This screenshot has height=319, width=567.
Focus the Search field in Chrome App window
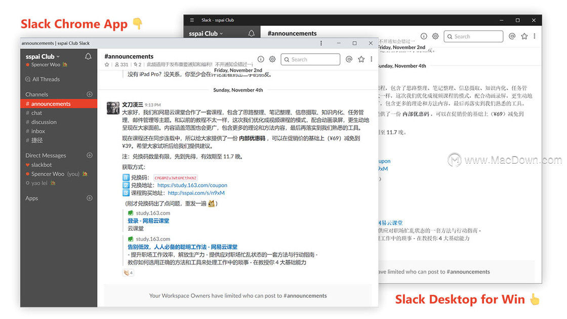(311, 59)
